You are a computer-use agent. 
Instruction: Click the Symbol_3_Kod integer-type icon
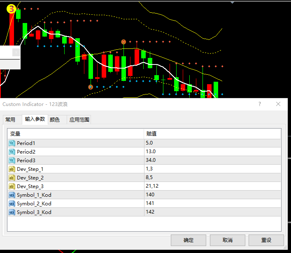pyautogui.click(x=12, y=212)
